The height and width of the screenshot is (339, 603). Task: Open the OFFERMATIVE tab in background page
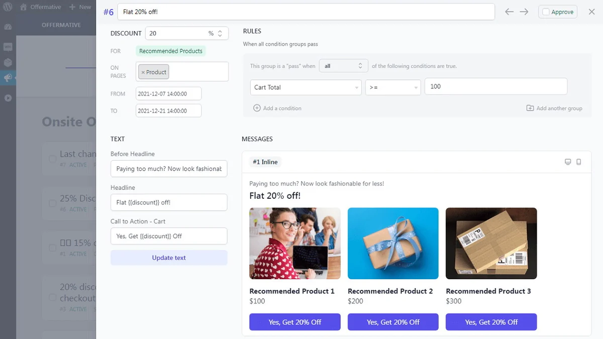click(x=61, y=25)
